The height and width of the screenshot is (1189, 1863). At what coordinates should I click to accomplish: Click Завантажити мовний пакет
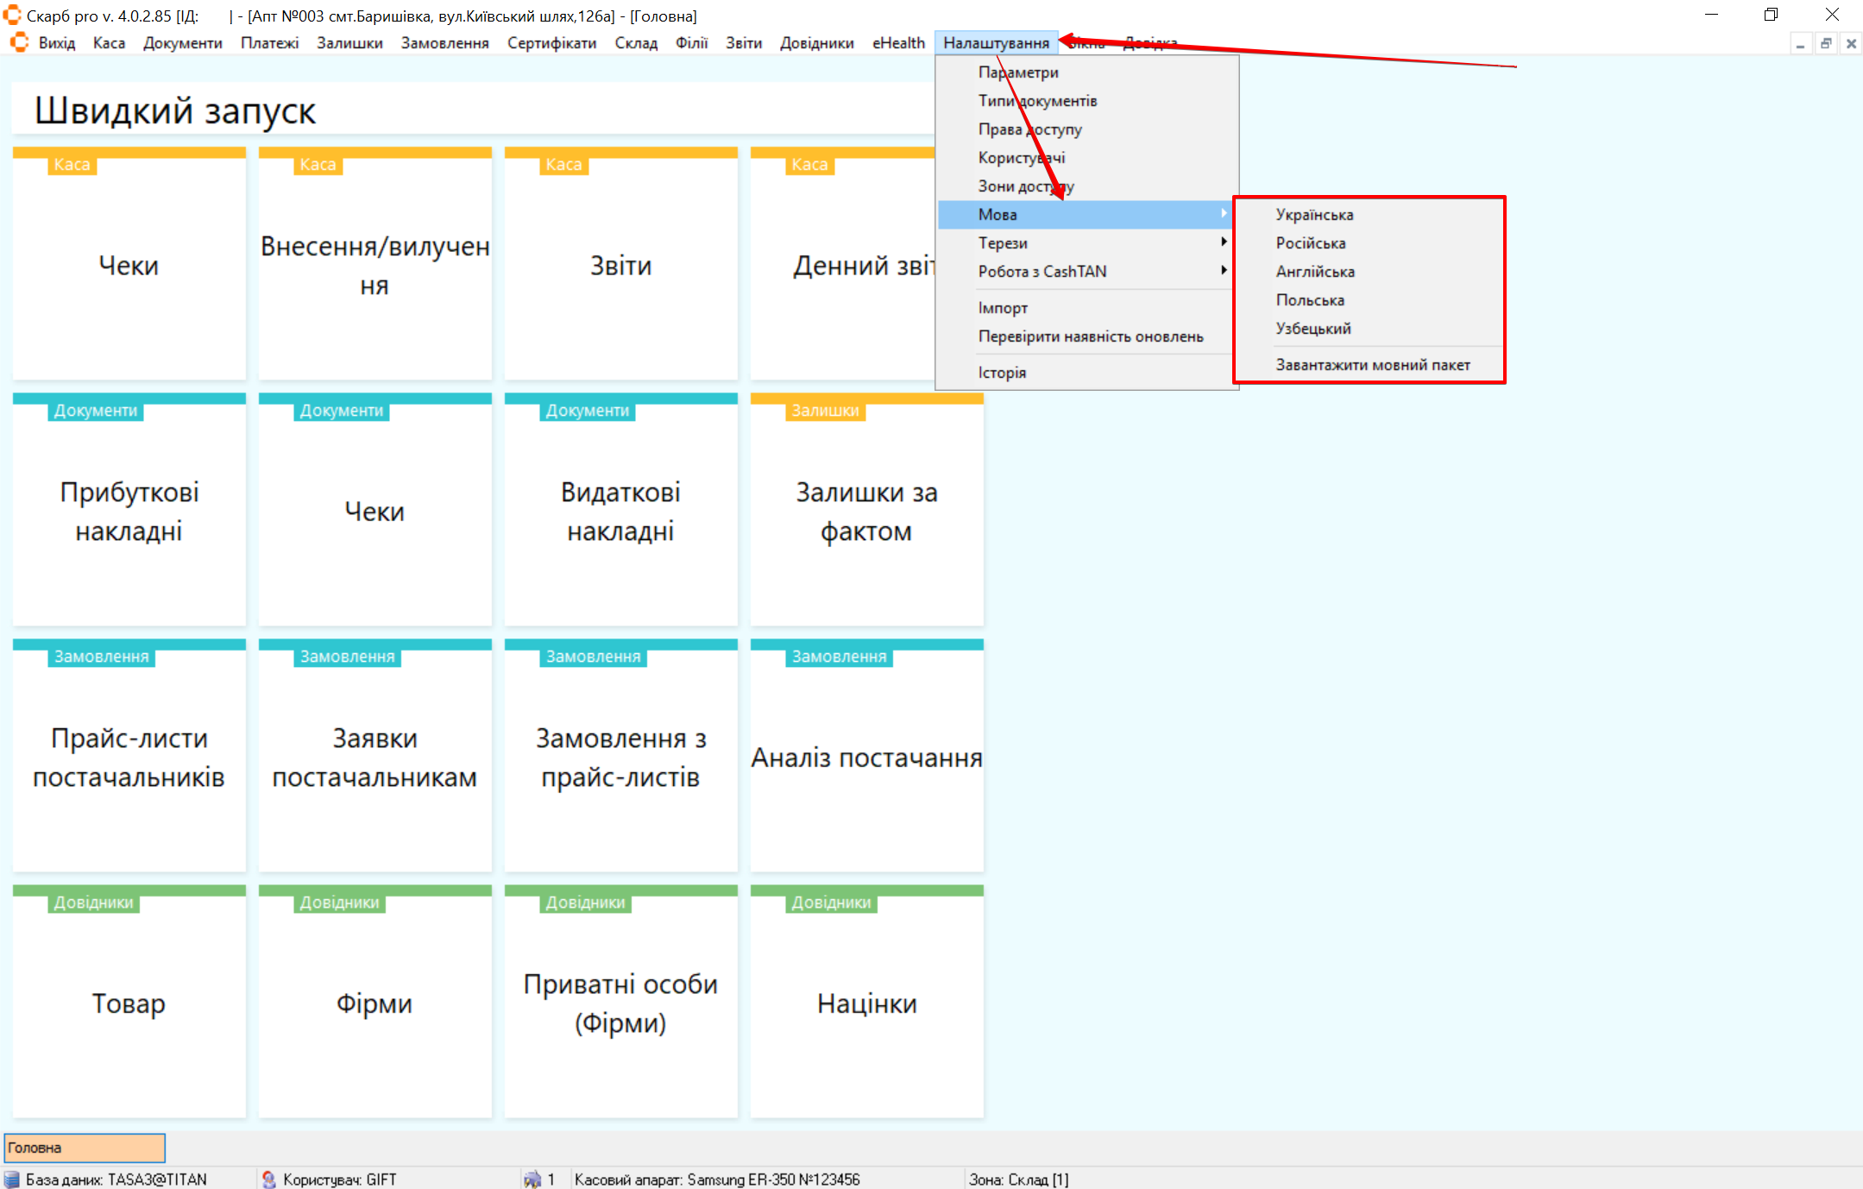tap(1372, 364)
